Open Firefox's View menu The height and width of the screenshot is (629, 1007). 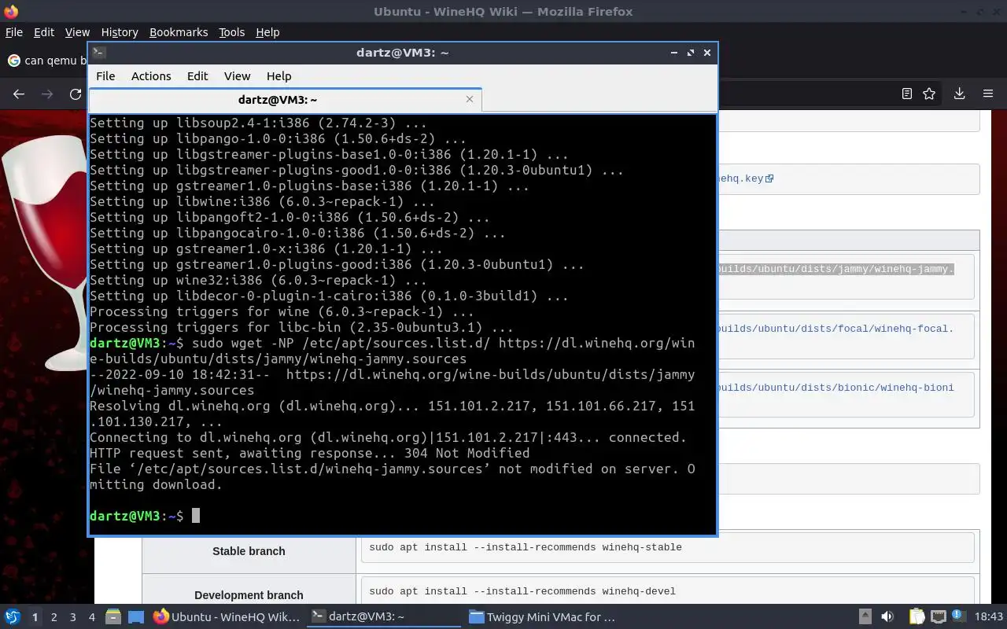tap(77, 32)
